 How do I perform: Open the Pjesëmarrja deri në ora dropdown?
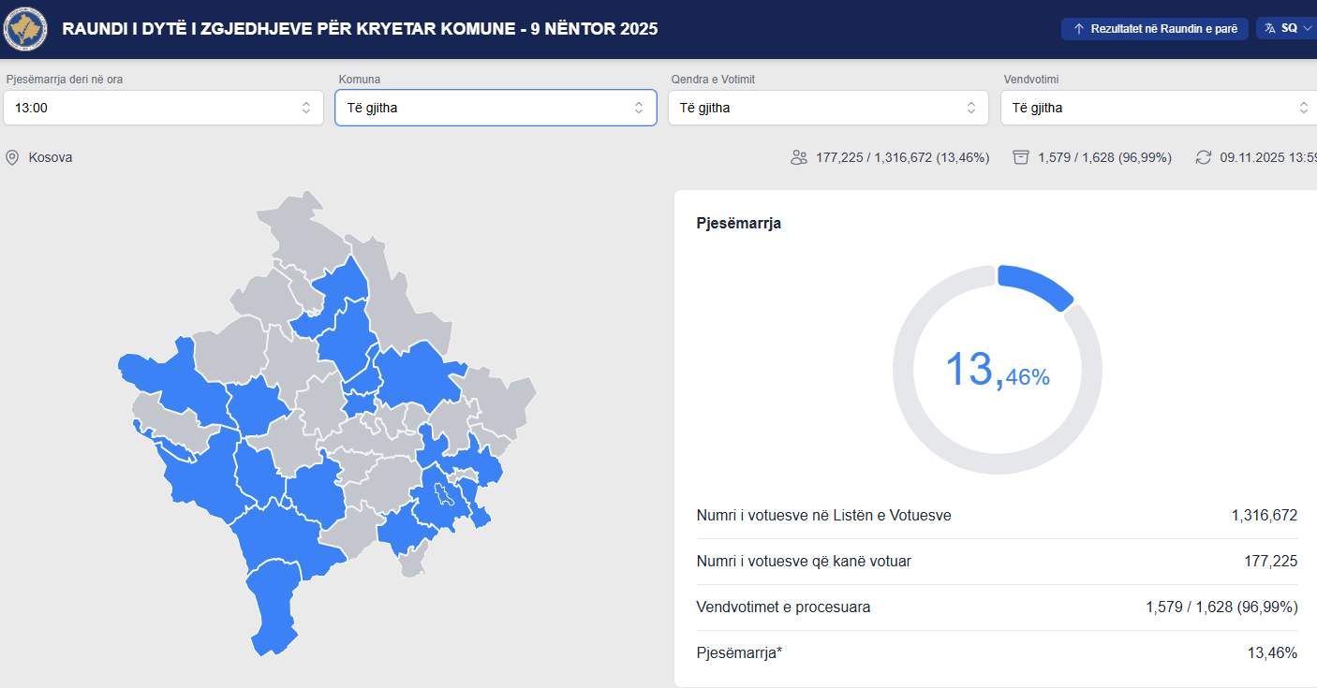[163, 108]
